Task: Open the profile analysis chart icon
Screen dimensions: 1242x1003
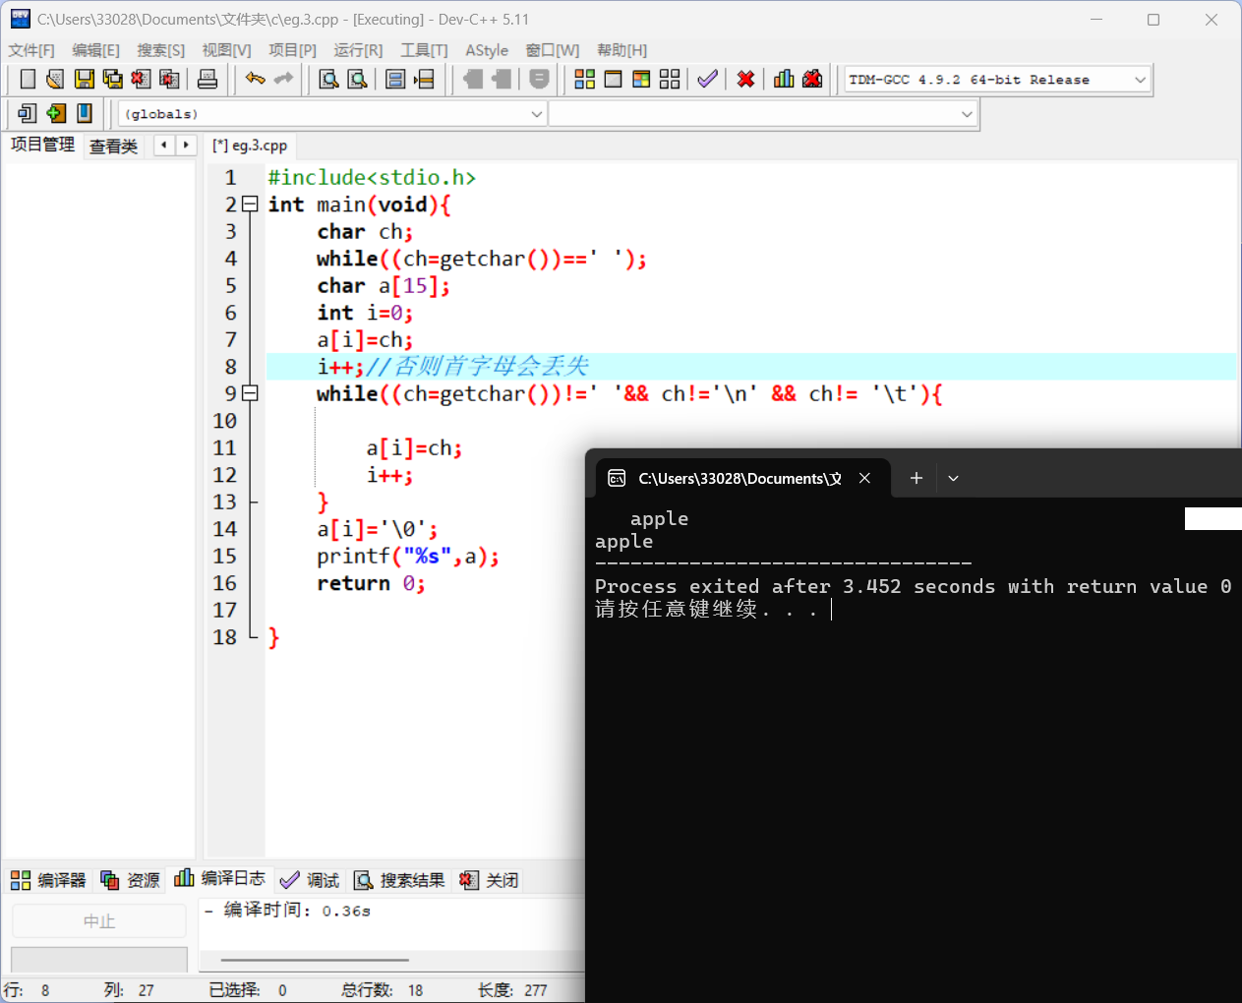Action: 784,80
